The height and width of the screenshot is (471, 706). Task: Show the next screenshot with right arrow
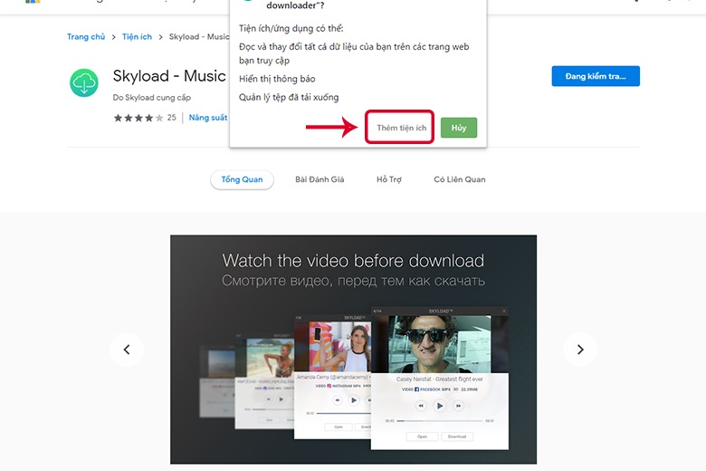(580, 350)
